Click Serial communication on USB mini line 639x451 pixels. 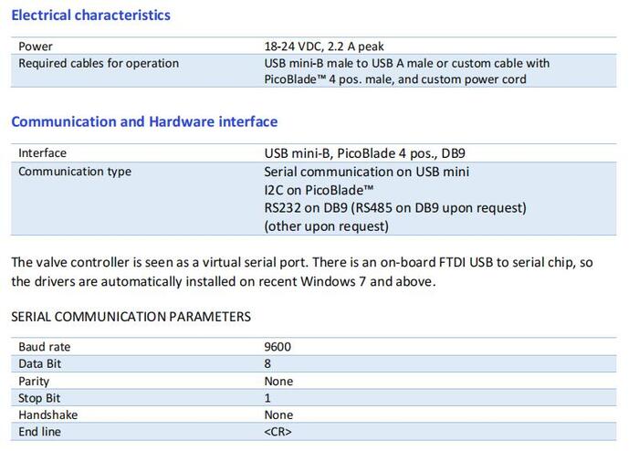[x=366, y=172]
